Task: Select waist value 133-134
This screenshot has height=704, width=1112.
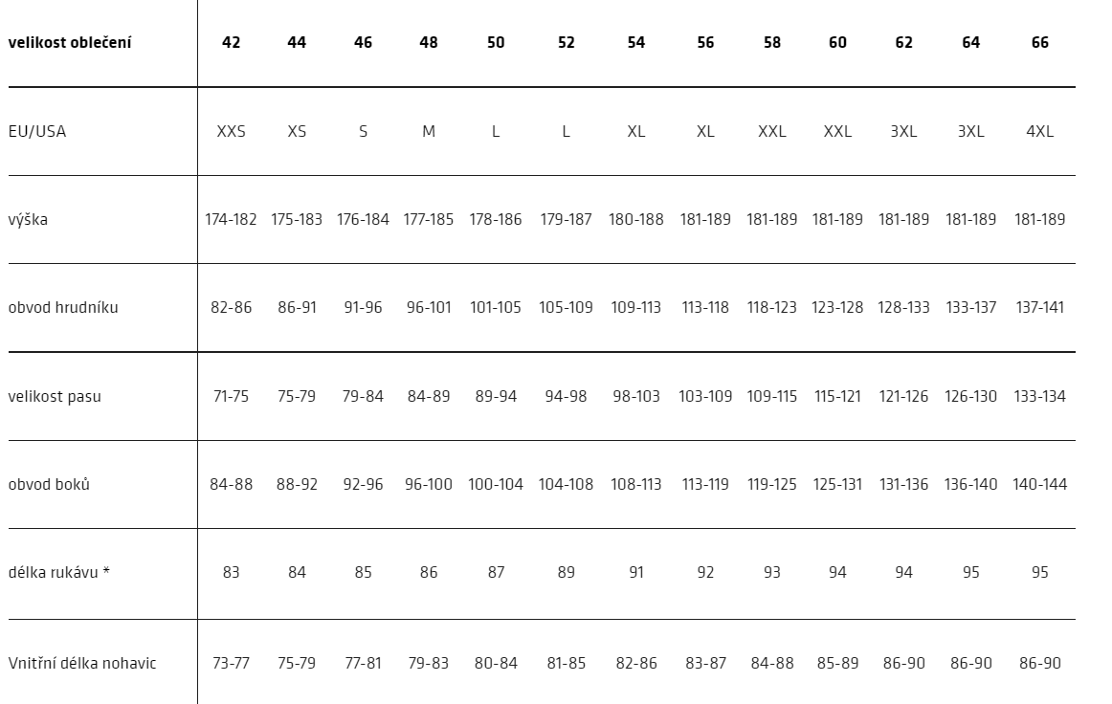Action: click(1039, 396)
